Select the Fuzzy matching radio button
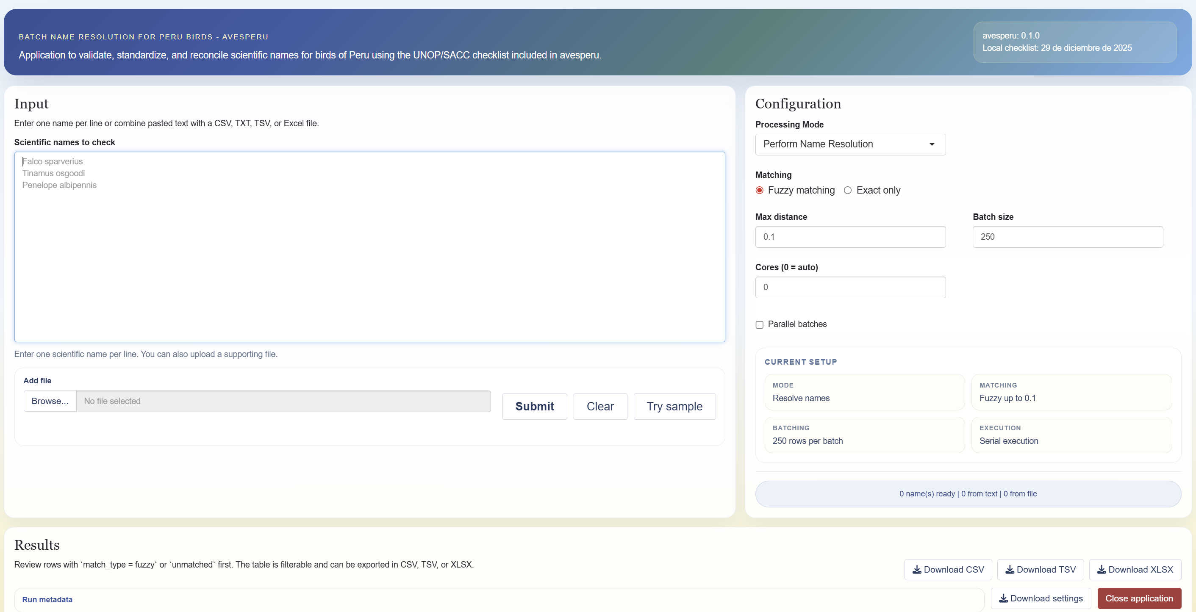 [x=760, y=190]
